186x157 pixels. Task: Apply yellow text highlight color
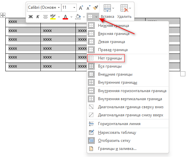click(53, 17)
